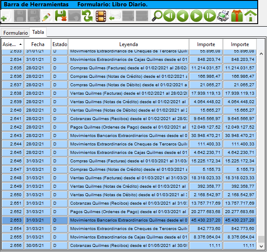Click the first 15.665,27 amount
Image resolution: width=267 pixels, height=252 pixels.
tap(206, 110)
